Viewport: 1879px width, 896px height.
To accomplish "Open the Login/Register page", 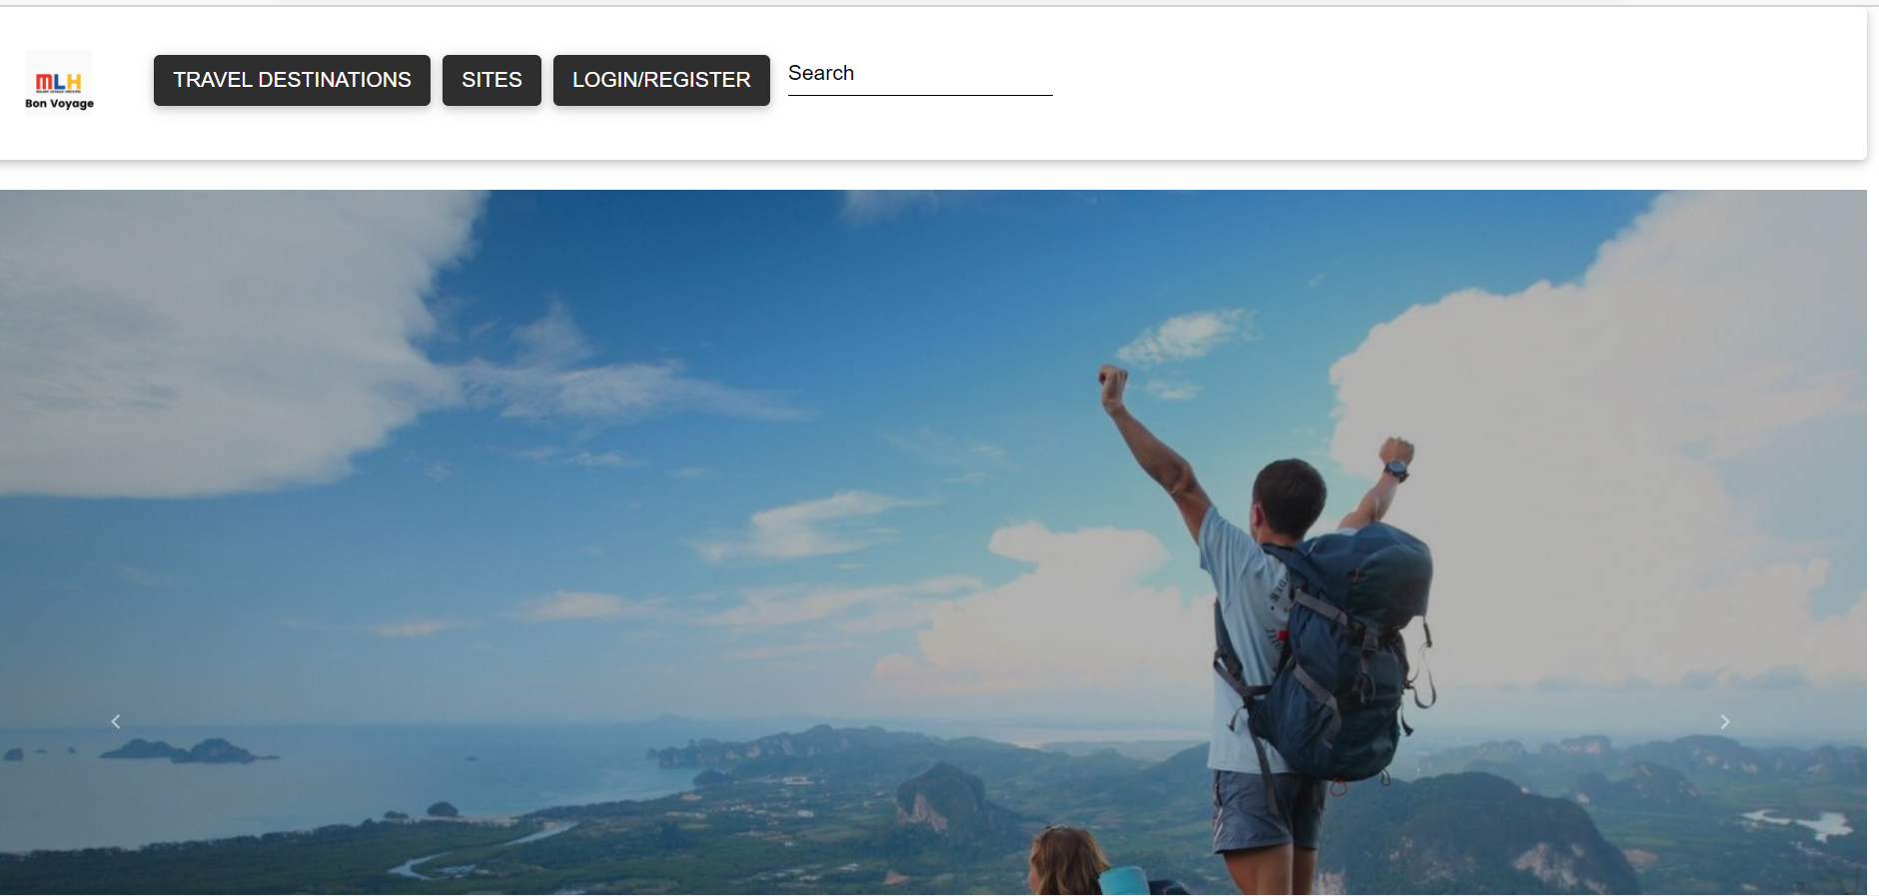I will 661,80.
